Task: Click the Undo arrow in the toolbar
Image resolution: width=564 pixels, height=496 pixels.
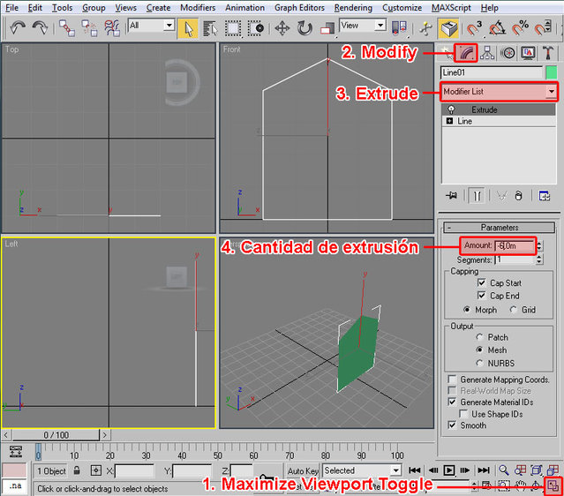Action: point(18,27)
